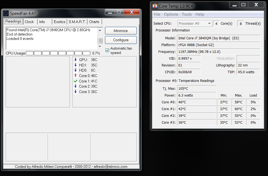Viewport: 268px width, 176px height.
Task: Click the thread count field showing 8
Action: (x=241, y=24)
